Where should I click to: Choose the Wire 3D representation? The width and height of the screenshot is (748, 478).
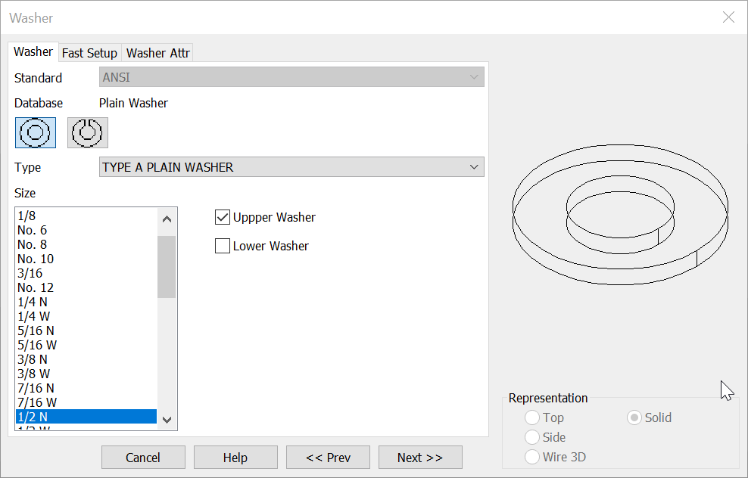pos(532,457)
